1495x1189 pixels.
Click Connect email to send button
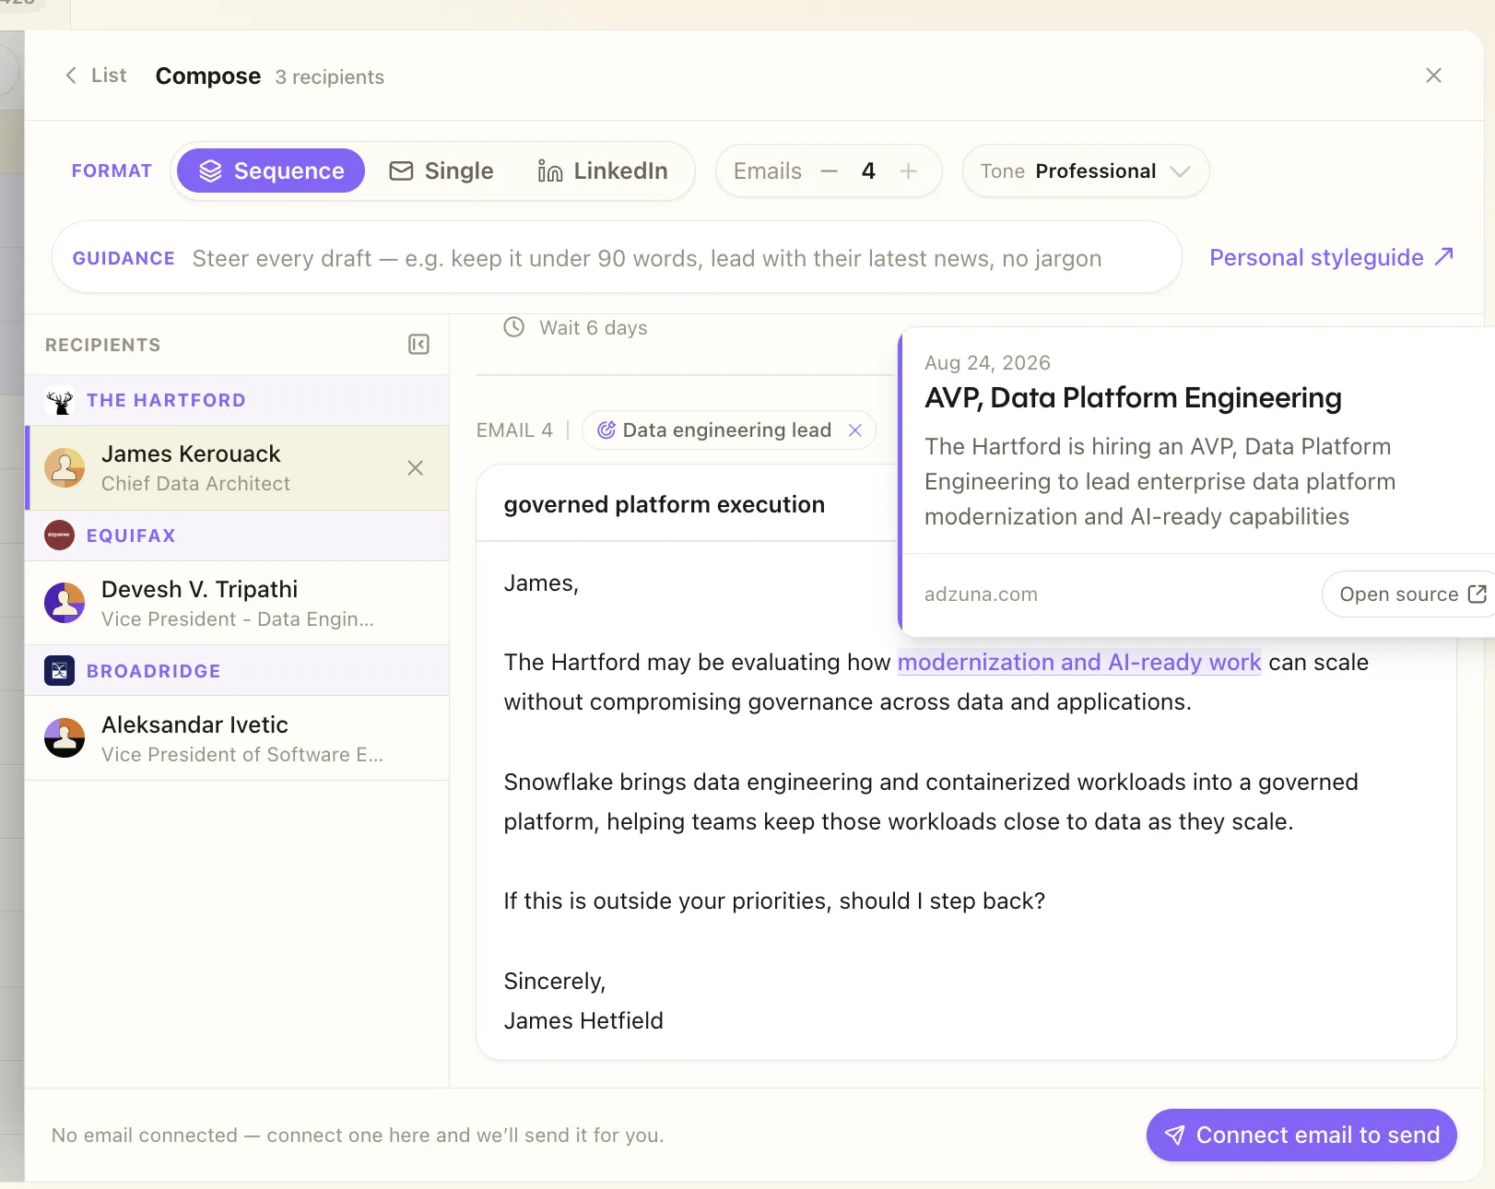(x=1301, y=1136)
